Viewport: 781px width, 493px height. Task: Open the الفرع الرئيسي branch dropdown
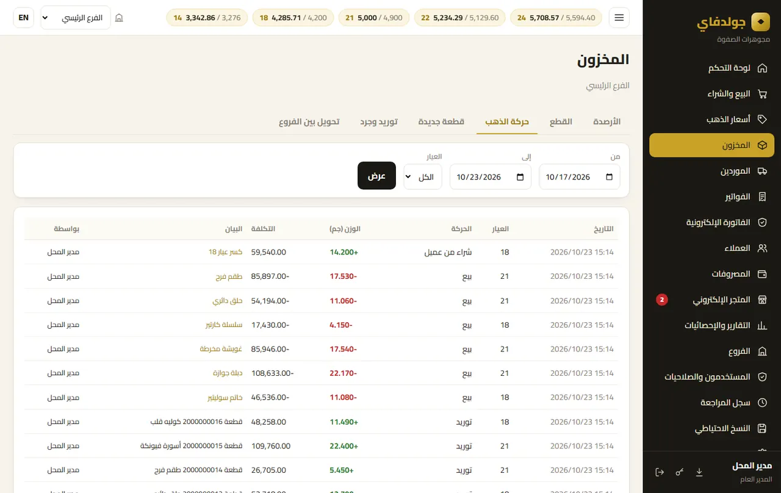click(x=76, y=18)
